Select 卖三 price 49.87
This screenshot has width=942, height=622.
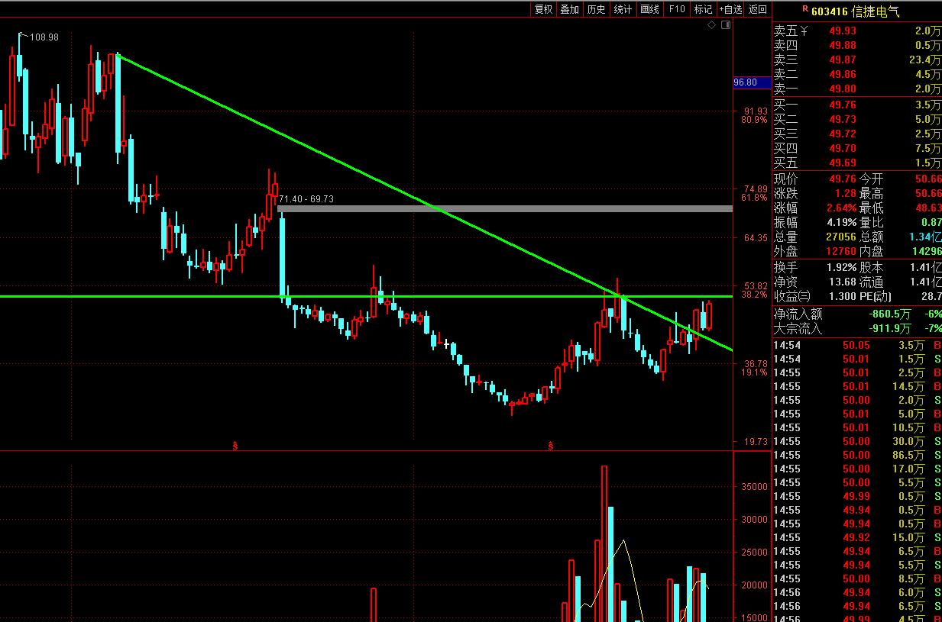pyautogui.click(x=843, y=60)
